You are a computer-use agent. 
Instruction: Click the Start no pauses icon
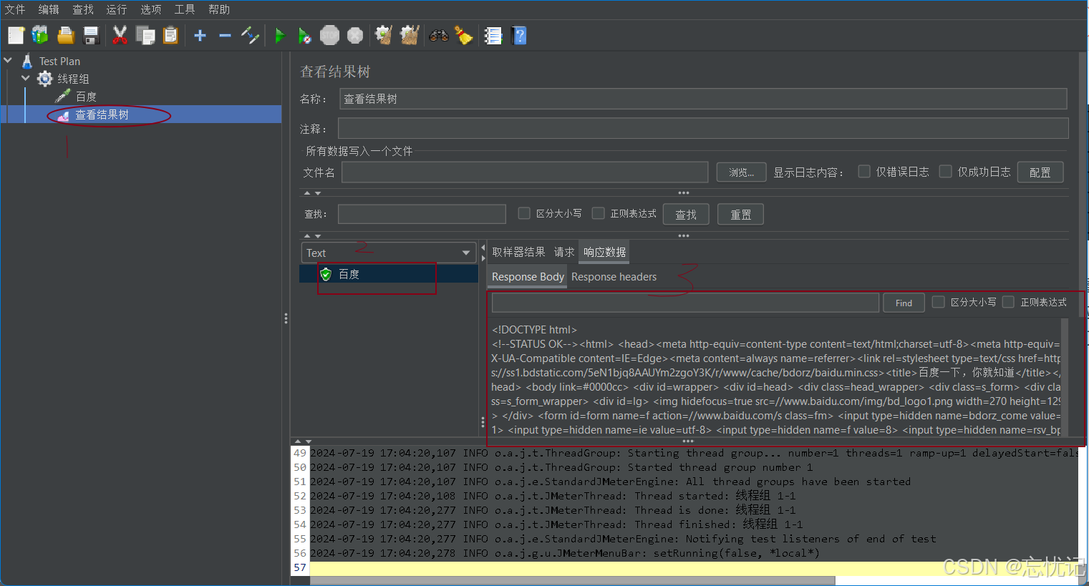(x=304, y=35)
